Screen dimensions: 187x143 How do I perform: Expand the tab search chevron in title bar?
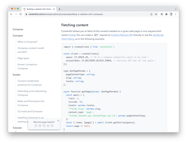175,9
